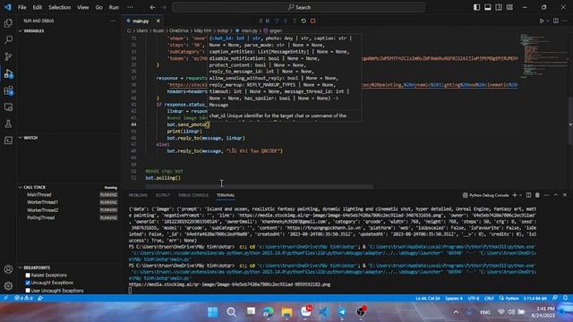Click the Accounts icon in activity bar
Viewport: 573px width, 322px height.
coord(8,269)
